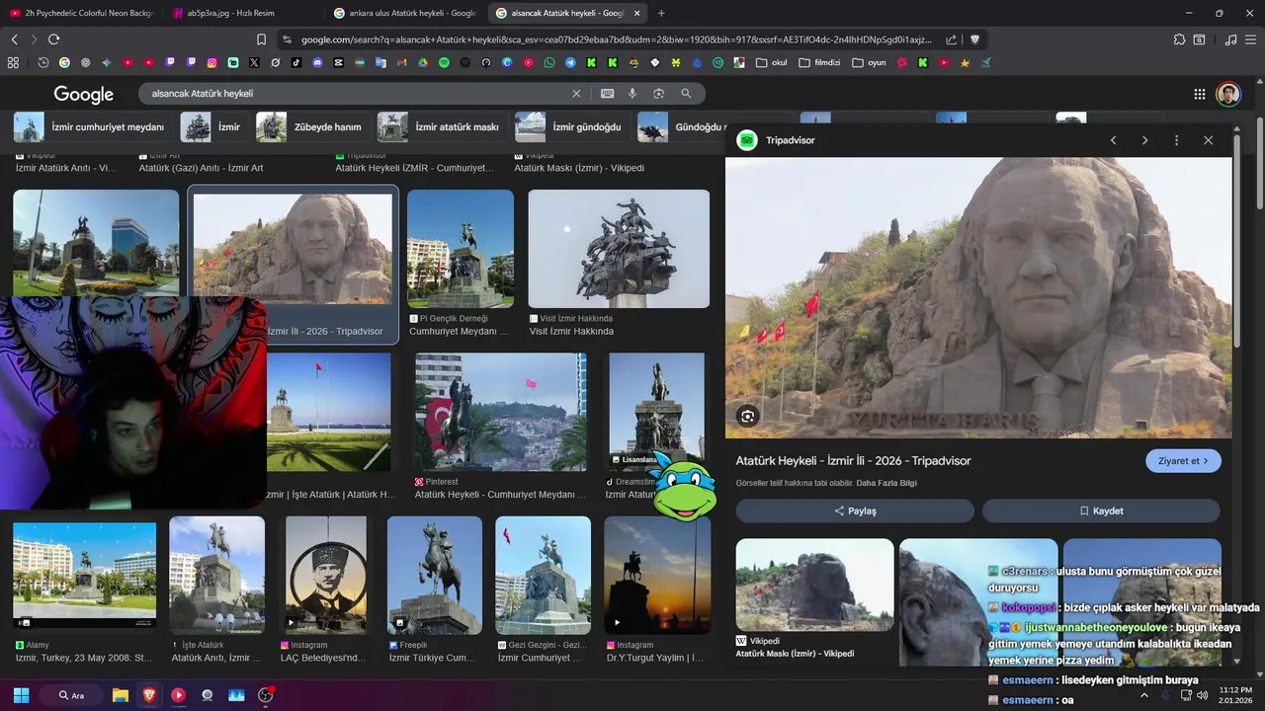The image size is (1265, 711).
Task: Open Windows Start menu
Action: [x=21, y=695]
